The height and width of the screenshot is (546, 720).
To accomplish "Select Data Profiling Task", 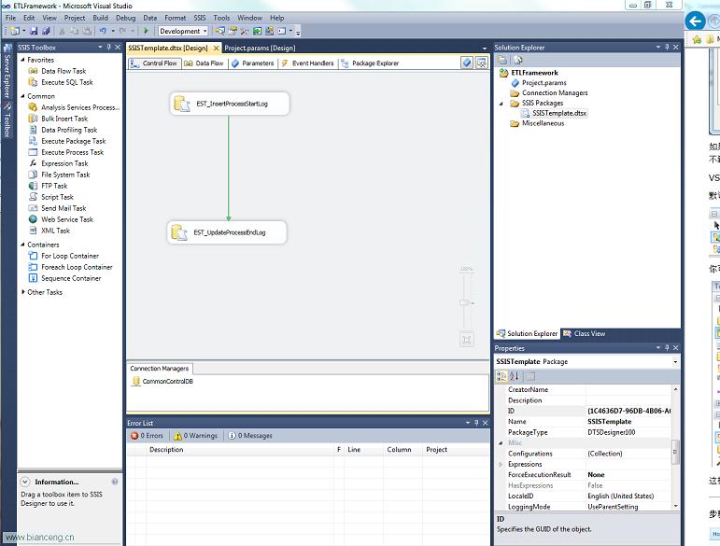I will coord(69,130).
